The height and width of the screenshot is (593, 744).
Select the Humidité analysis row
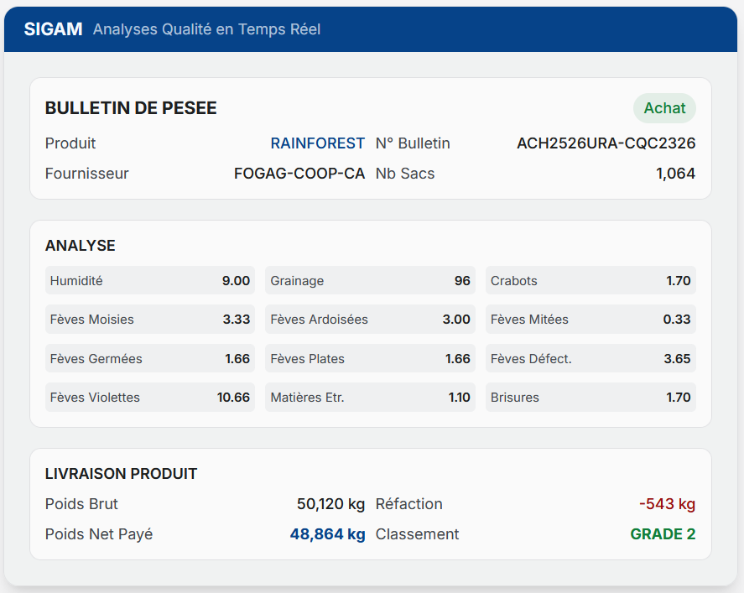coord(149,281)
